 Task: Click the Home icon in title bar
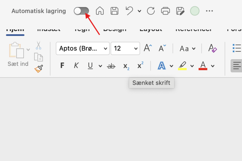click(x=100, y=11)
